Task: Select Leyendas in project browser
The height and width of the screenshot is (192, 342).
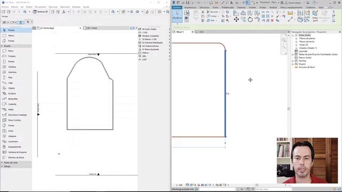Action: [303, 51]
